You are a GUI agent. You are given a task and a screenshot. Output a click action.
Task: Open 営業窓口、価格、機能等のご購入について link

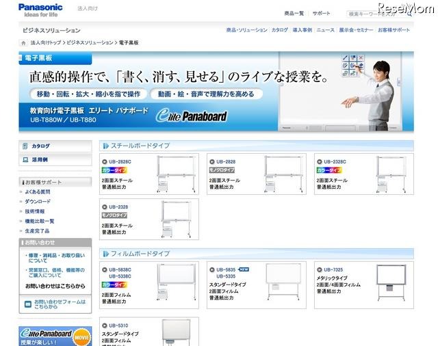(x=56, y=273)
